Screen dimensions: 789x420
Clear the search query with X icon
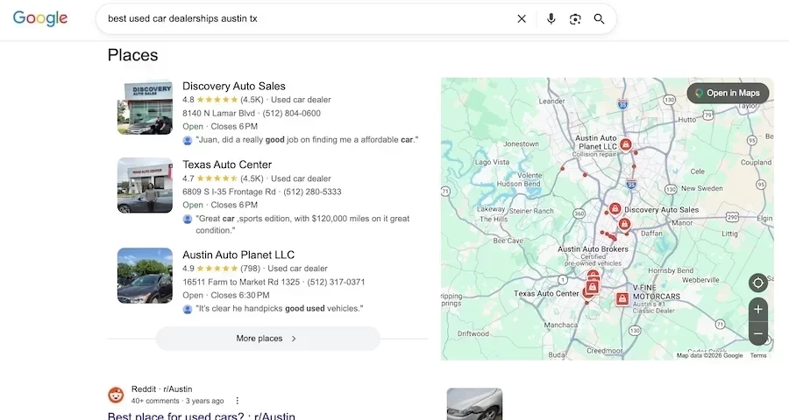(x=522, y=18)
